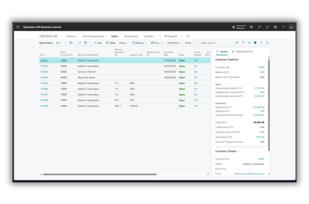Expand the Order menu
309x204 pixels.
coord(189,43)
